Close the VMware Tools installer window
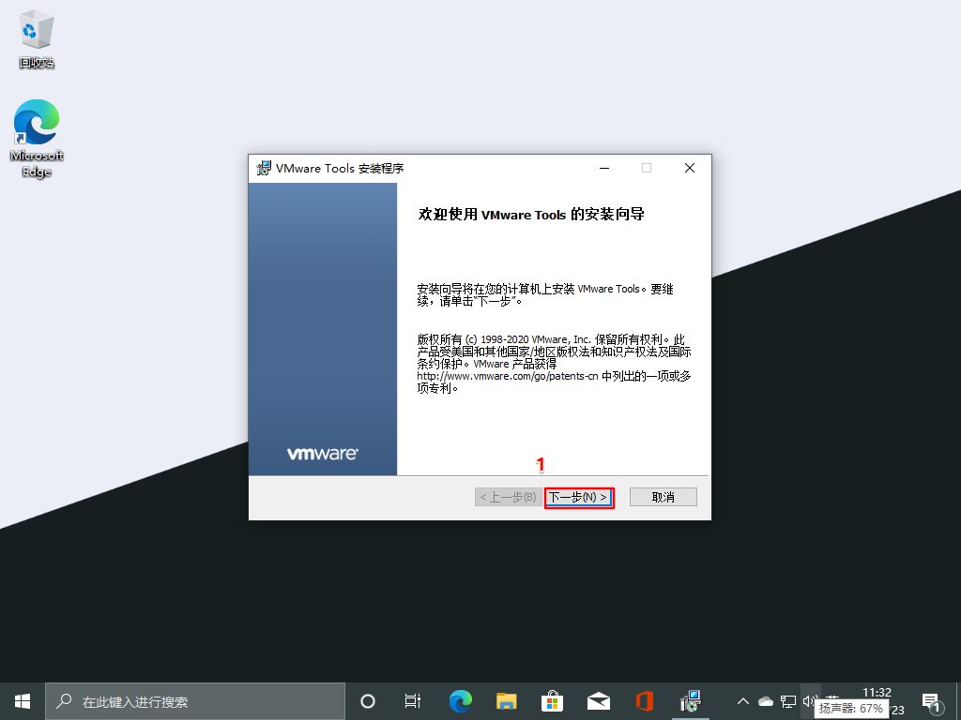 [690, 168]
